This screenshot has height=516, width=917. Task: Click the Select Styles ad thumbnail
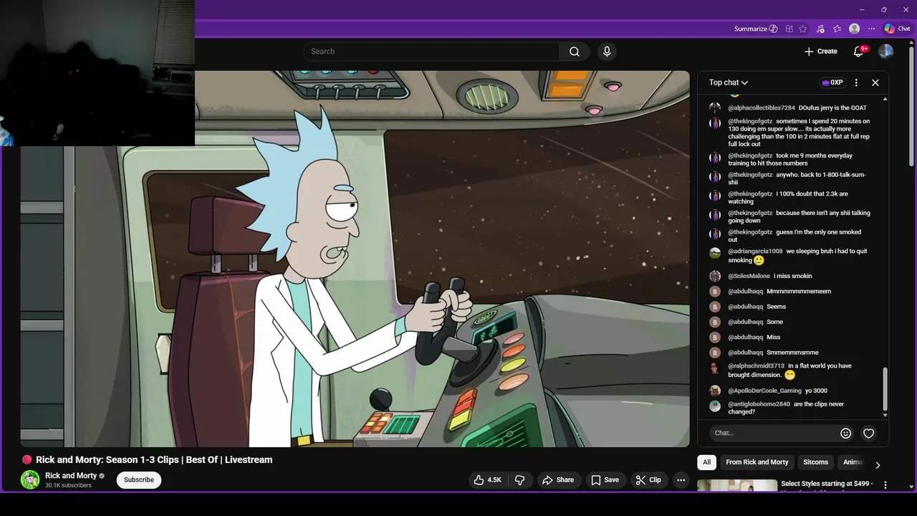point(737,486)
